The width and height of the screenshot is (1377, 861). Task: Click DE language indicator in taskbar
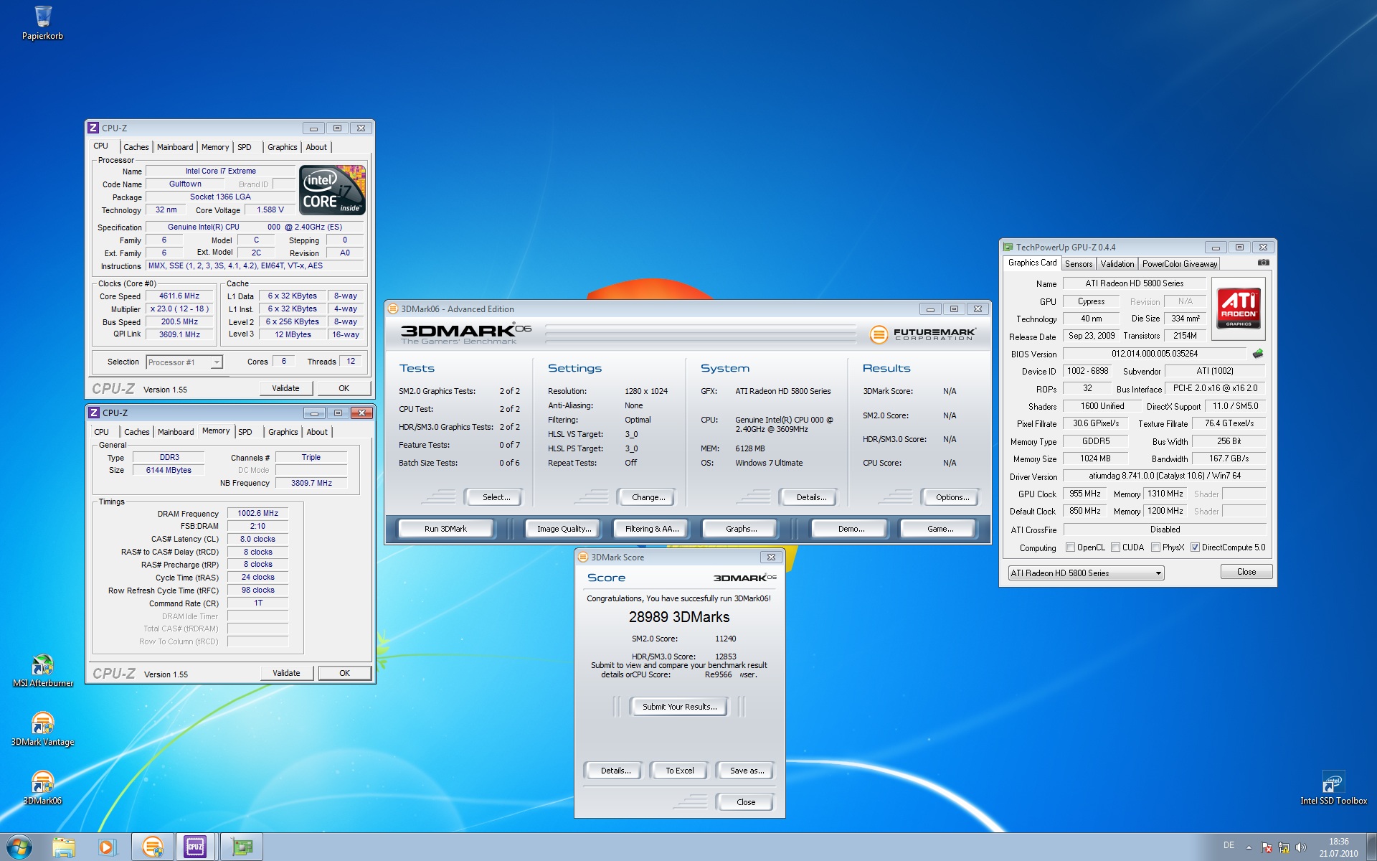tap(1229, 845)
